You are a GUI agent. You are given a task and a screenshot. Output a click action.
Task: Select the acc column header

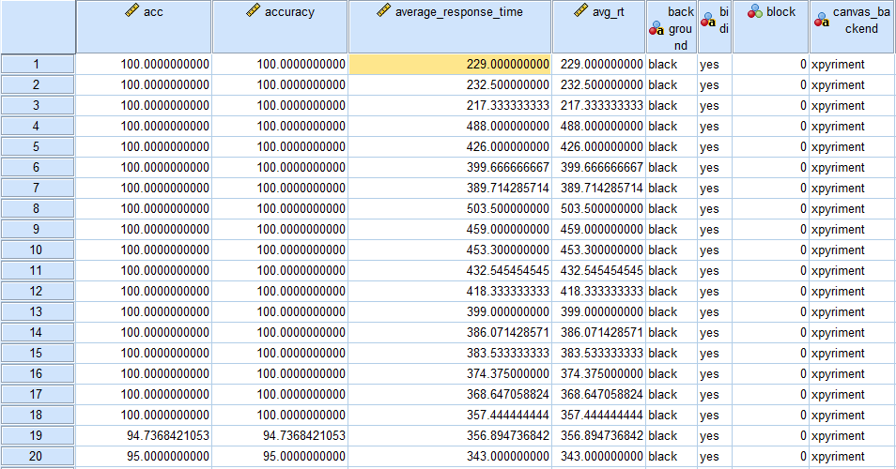coord(144,27)
